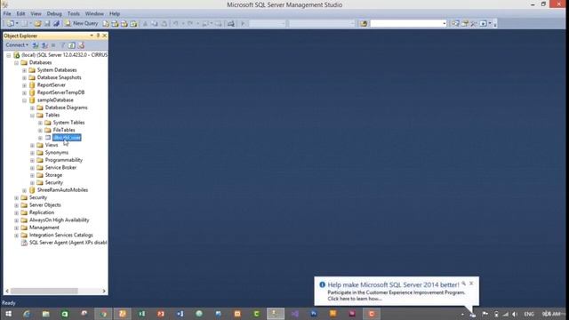This screenshot has width=569, height=320.
Task: Select the Views folder in tree
Action: coord(52,145)
